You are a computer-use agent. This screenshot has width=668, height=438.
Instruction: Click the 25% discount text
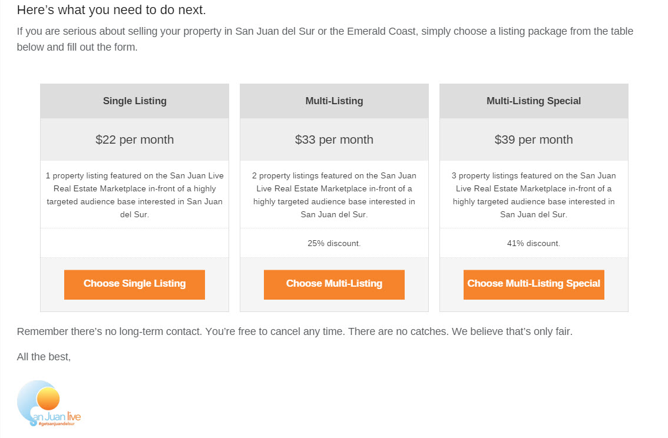(x=334, y=244)
